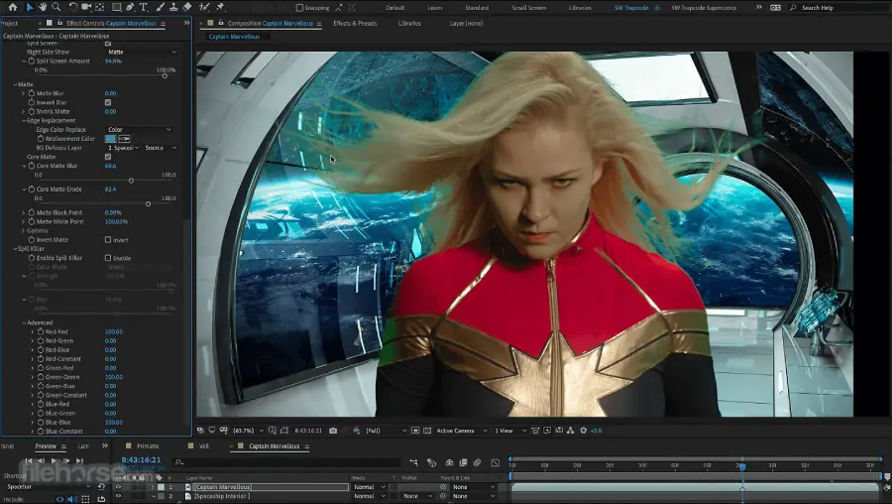Open the Effects & Presets tab
Viewport: 892px width, 504px height.
(355, 22)
